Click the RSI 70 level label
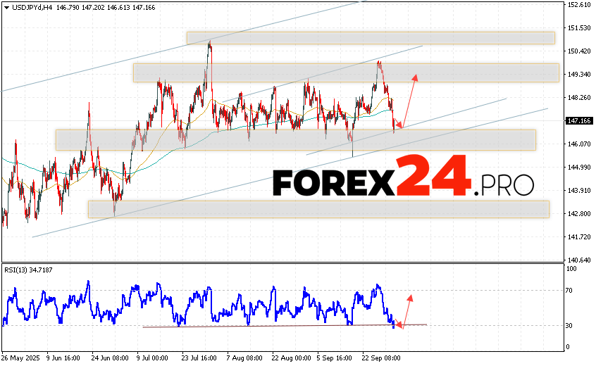Viewport: 596px width, 366px height. [569, 290]
